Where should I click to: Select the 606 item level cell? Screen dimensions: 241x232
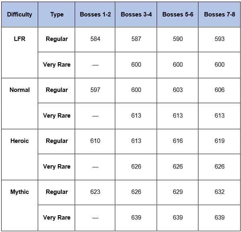[219, 90]
